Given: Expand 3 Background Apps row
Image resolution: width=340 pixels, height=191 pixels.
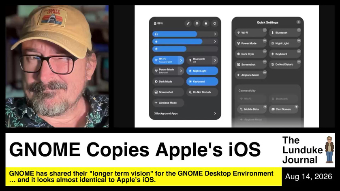Looking at the screenshot, I should tap(185, 113).
